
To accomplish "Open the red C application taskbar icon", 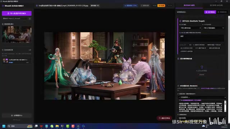I will [73, 126].
